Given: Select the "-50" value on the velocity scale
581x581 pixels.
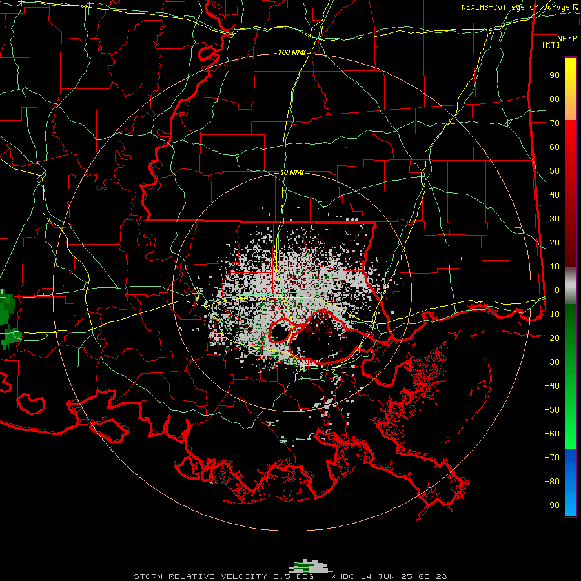Looking at the screenshot, I should point(552,410).
